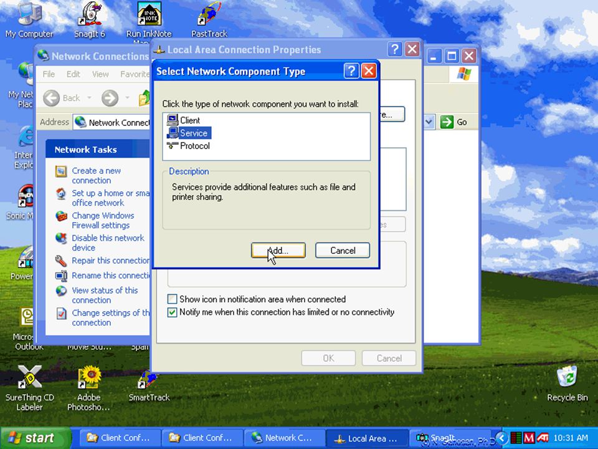Open the File menu in Network Connections
The width and height of the screenshot is (598, 449).
pyautogui.click(x=49, y=74)
